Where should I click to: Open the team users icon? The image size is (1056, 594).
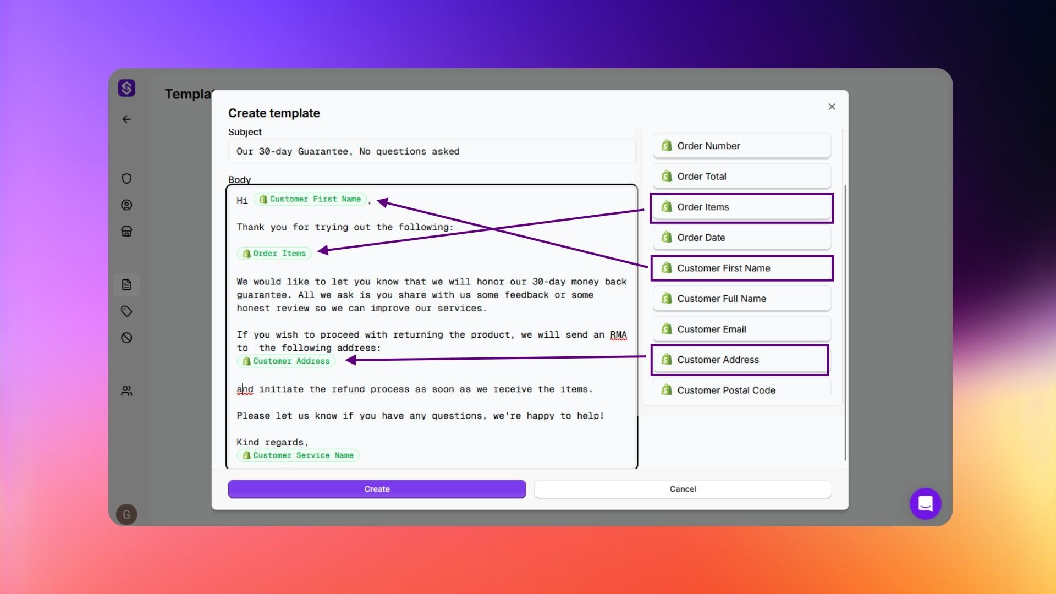pos(127,391)
